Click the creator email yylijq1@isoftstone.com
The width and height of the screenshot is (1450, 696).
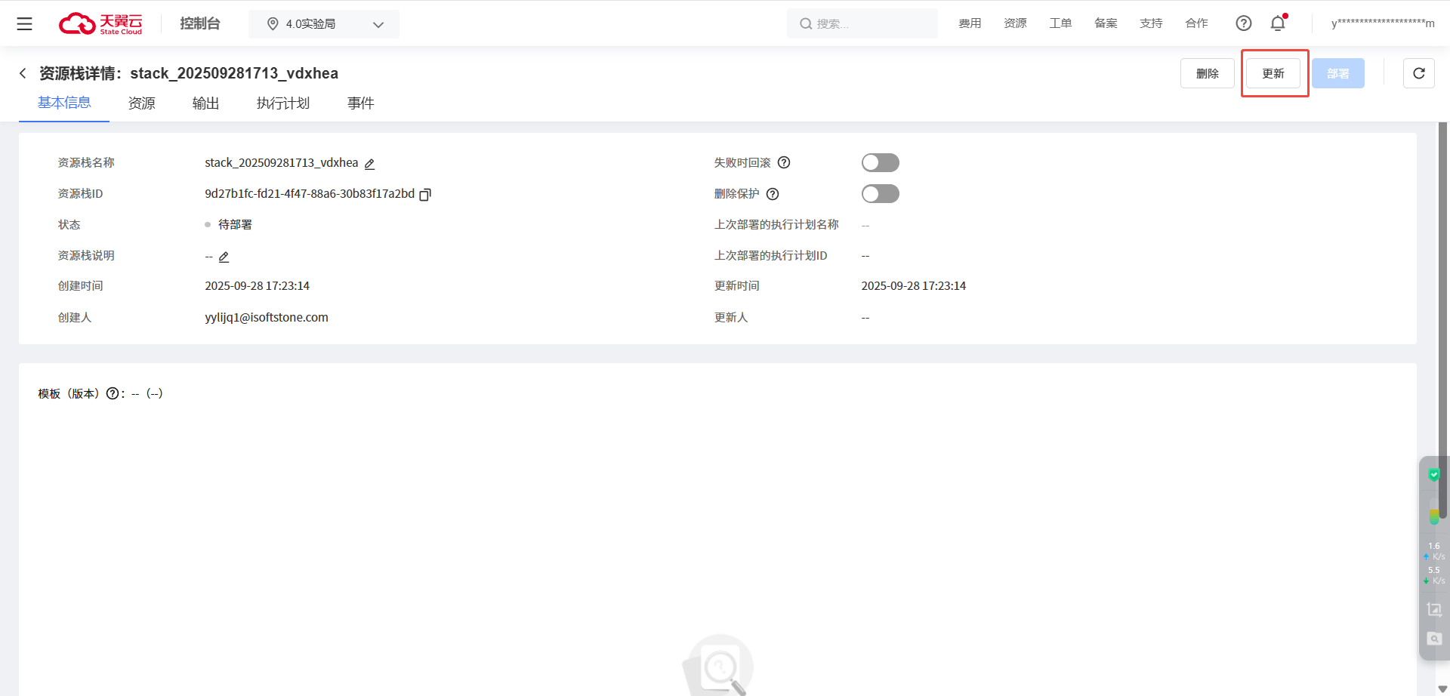(267, 318)
